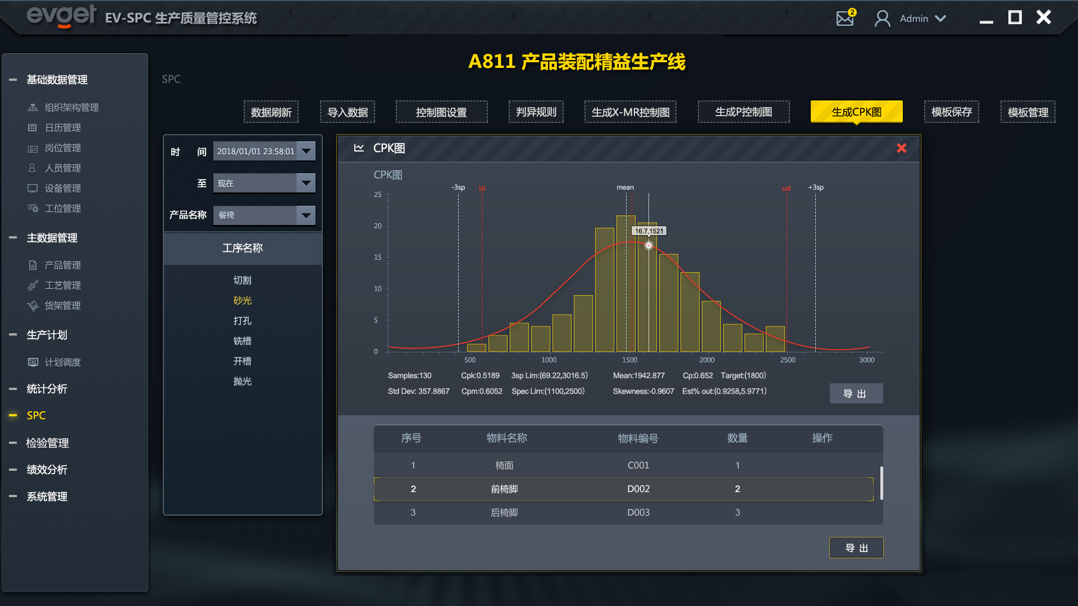Viewport: 1078px width, 606px height.
Task: Click the 日历管理 calendar icon
Action: pos(33,127)
